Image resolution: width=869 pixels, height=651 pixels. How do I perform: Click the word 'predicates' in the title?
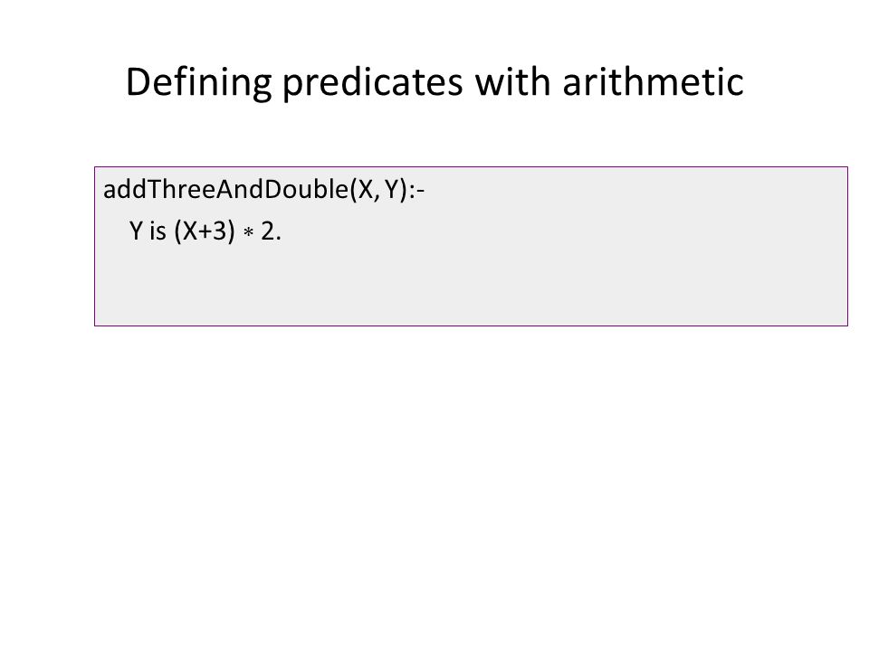pos(373,82)
